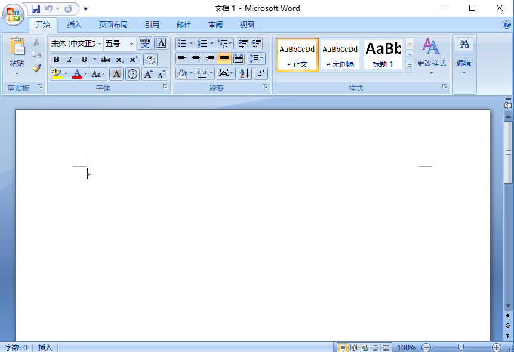Open change case Aa dropdown
Screen dimensions: 514x352
pos(99,74)
